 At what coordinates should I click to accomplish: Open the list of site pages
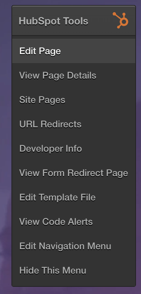(x=74, y=100)
